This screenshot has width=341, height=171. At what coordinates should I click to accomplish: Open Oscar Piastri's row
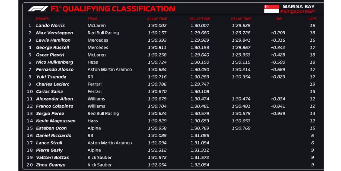coord(50,55)
